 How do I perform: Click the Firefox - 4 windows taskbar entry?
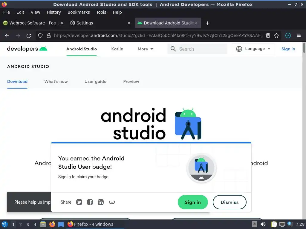coord(95,224)
